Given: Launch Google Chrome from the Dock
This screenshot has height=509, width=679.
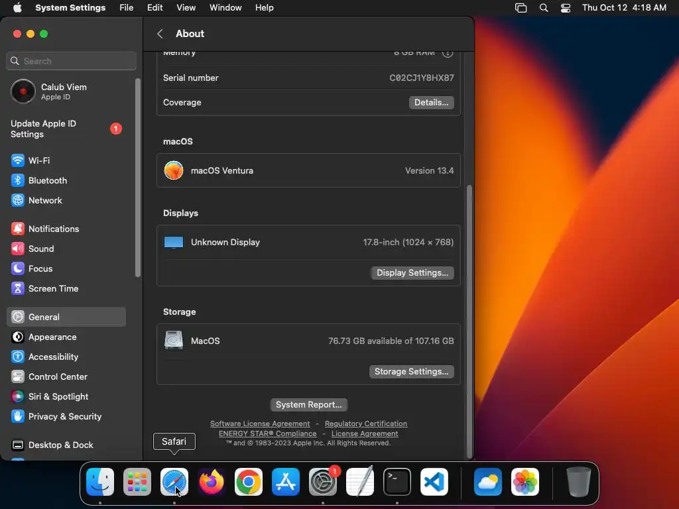Looking at the screenshot, I should (x=249, y=482).
